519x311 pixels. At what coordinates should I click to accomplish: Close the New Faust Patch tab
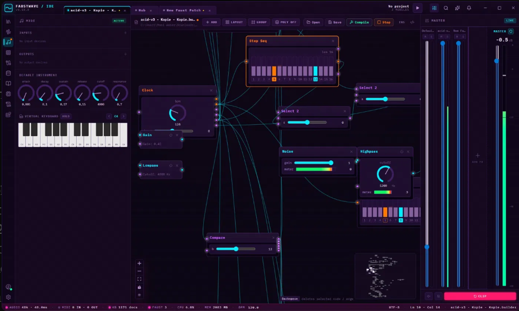coord(210,11)
